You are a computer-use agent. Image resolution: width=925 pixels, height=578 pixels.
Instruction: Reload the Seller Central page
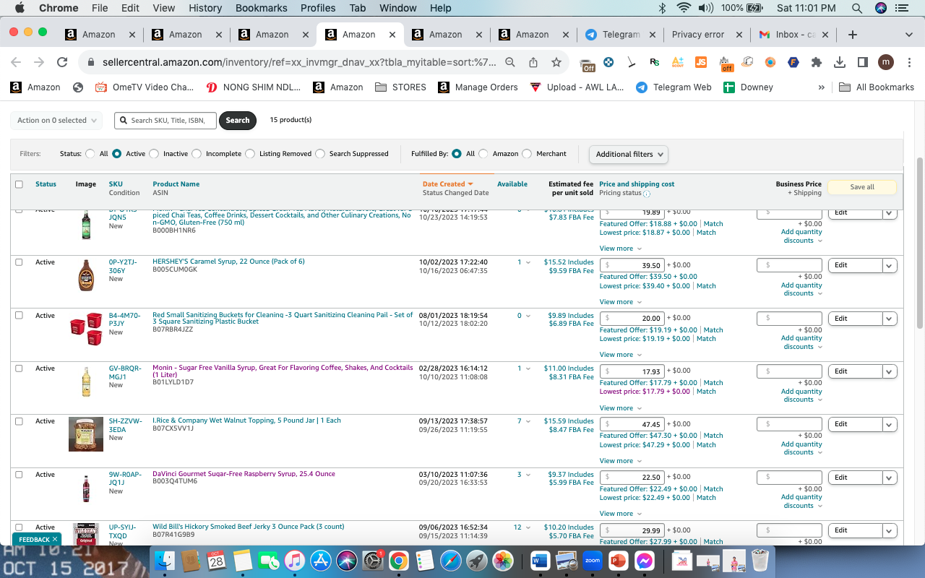coord(62,63)
